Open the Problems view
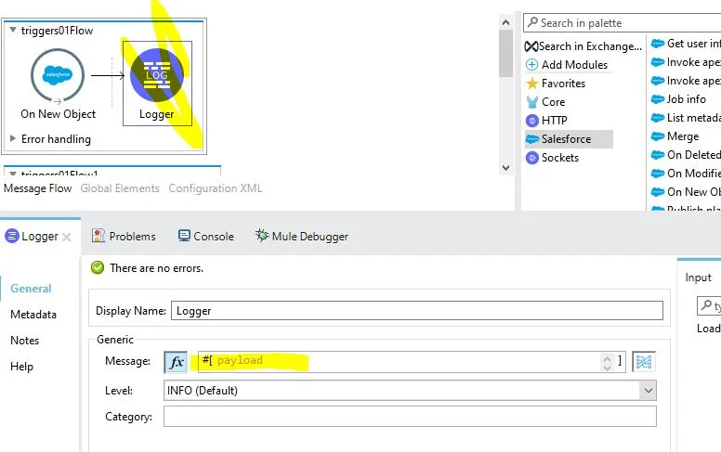Screen dimensions: 721x452 pos(124,237)
